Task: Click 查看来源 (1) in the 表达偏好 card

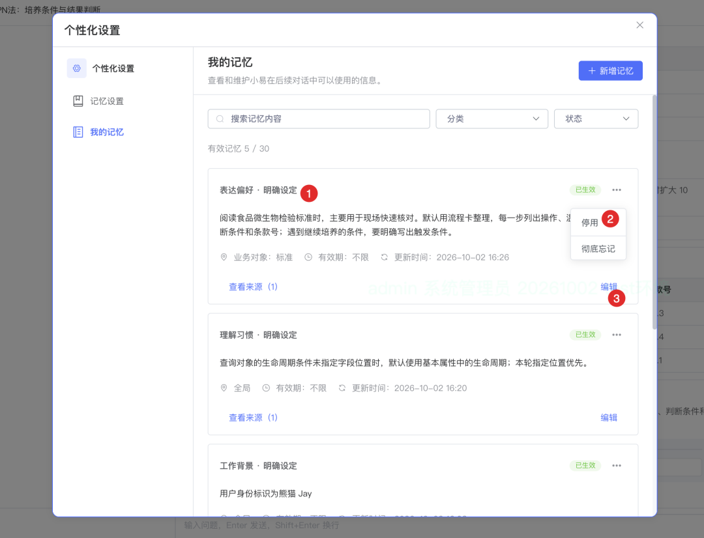Action: coord(253,287)
